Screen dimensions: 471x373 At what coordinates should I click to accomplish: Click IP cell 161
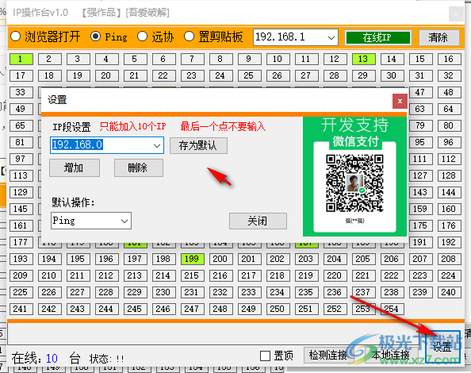(21, 225)
